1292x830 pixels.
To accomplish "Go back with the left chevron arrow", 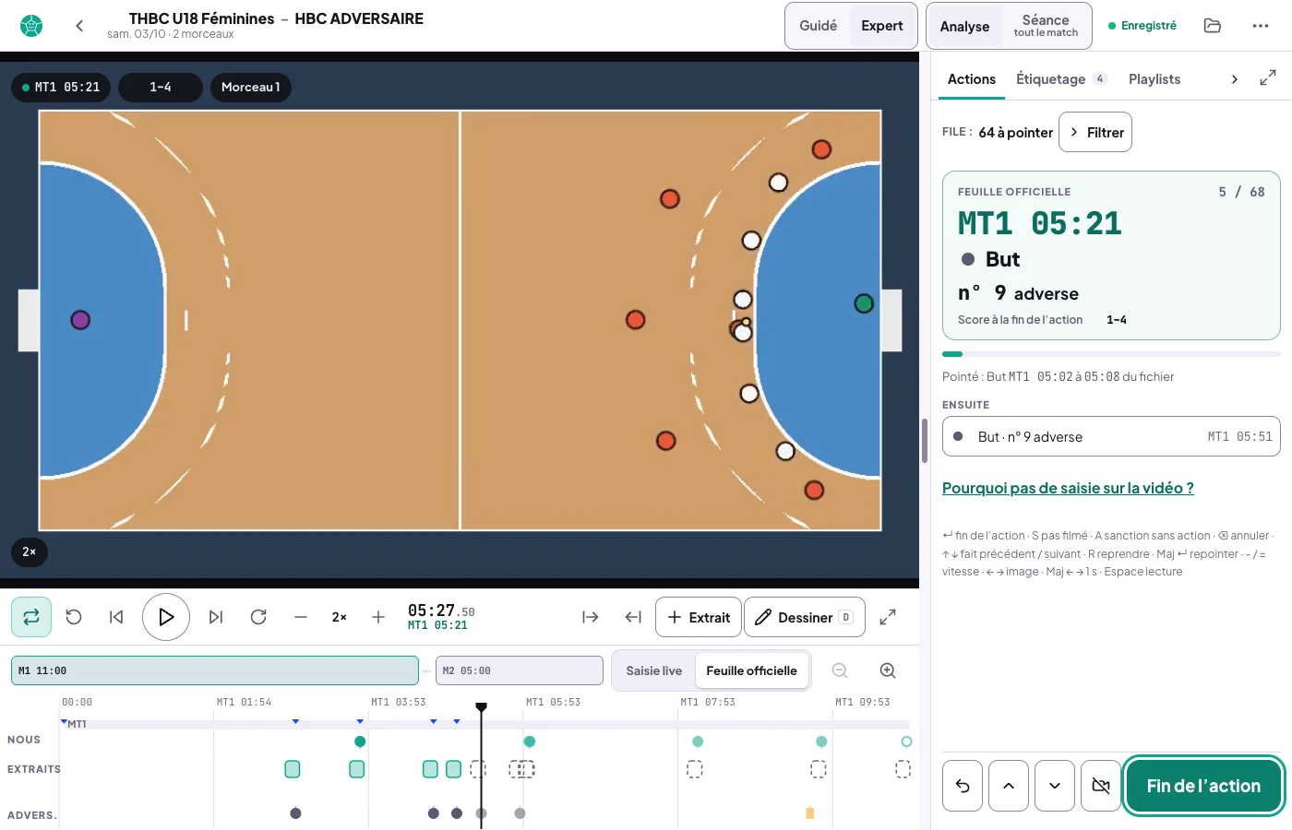I will pyautogui.click(x=79, y=26).
